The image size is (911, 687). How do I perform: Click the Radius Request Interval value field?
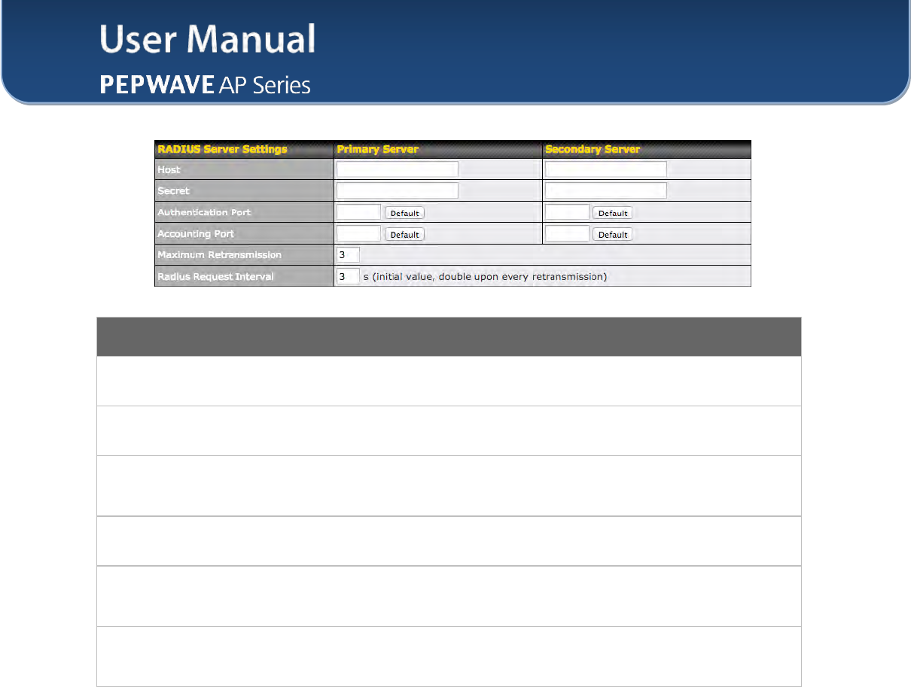click(x=348, y=276)
